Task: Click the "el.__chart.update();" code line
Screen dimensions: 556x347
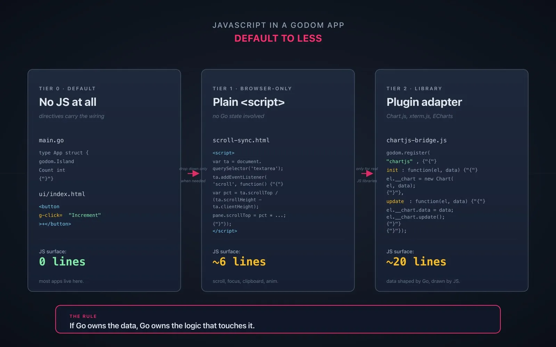Action: 416,217
